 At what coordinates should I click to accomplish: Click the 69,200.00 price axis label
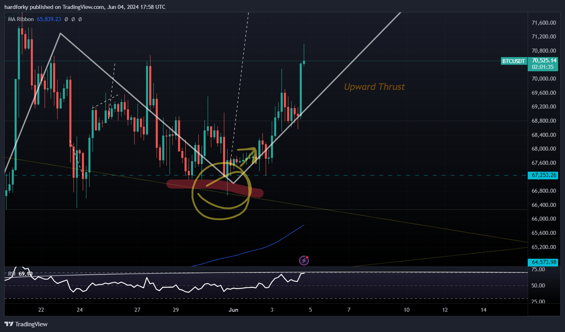tap(544, 107)
